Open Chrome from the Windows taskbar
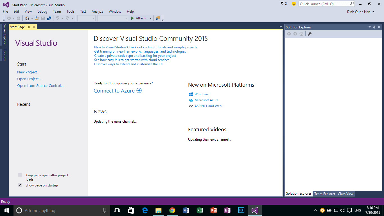 tap(172, 210)
